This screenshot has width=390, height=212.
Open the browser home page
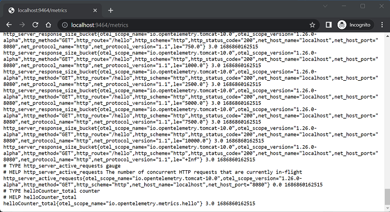tap(48, 25)
